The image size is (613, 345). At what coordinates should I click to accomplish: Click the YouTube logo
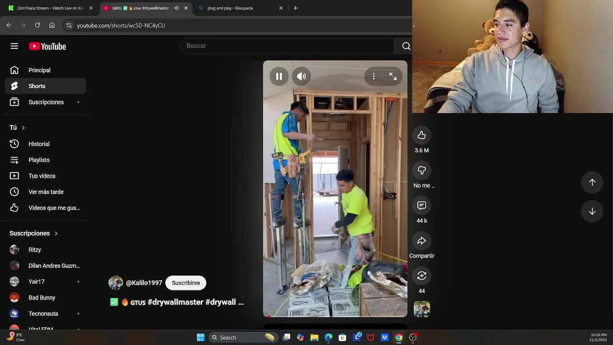tap(47, 46)
